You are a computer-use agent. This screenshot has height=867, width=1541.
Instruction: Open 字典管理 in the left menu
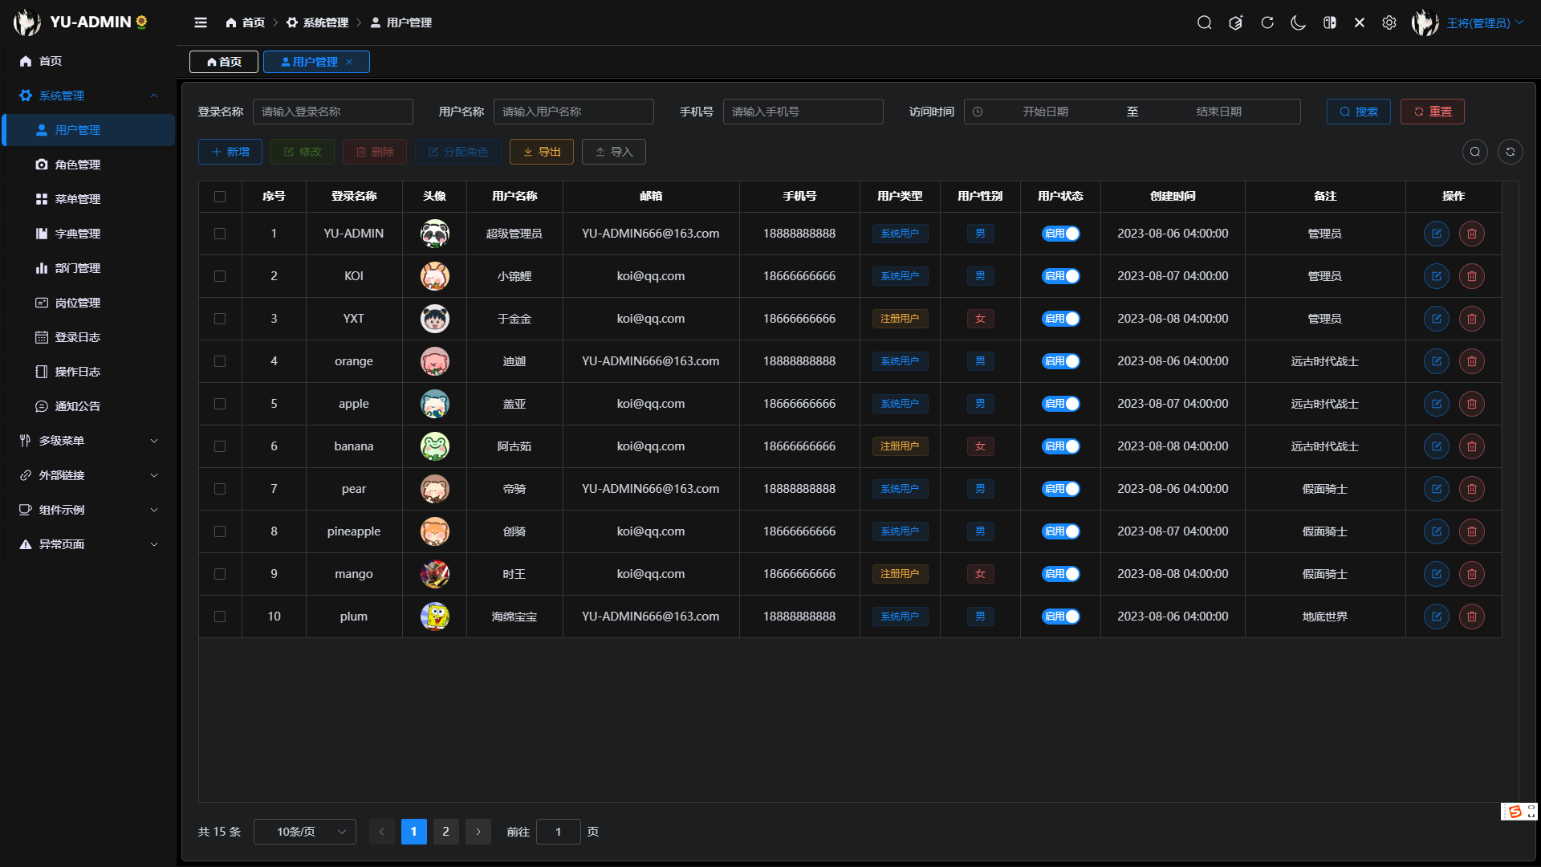pyautogui.click(x=78, y=234)
